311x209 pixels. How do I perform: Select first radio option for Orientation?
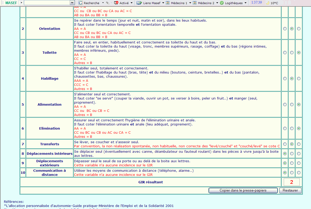pyautogui.click(x=285, y=29)
